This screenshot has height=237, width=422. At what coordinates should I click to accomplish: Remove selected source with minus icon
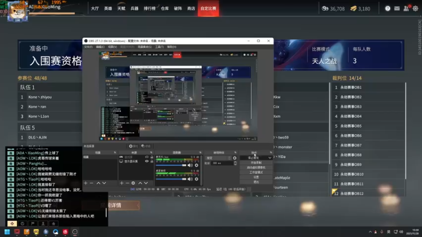[x=127, y=183]
